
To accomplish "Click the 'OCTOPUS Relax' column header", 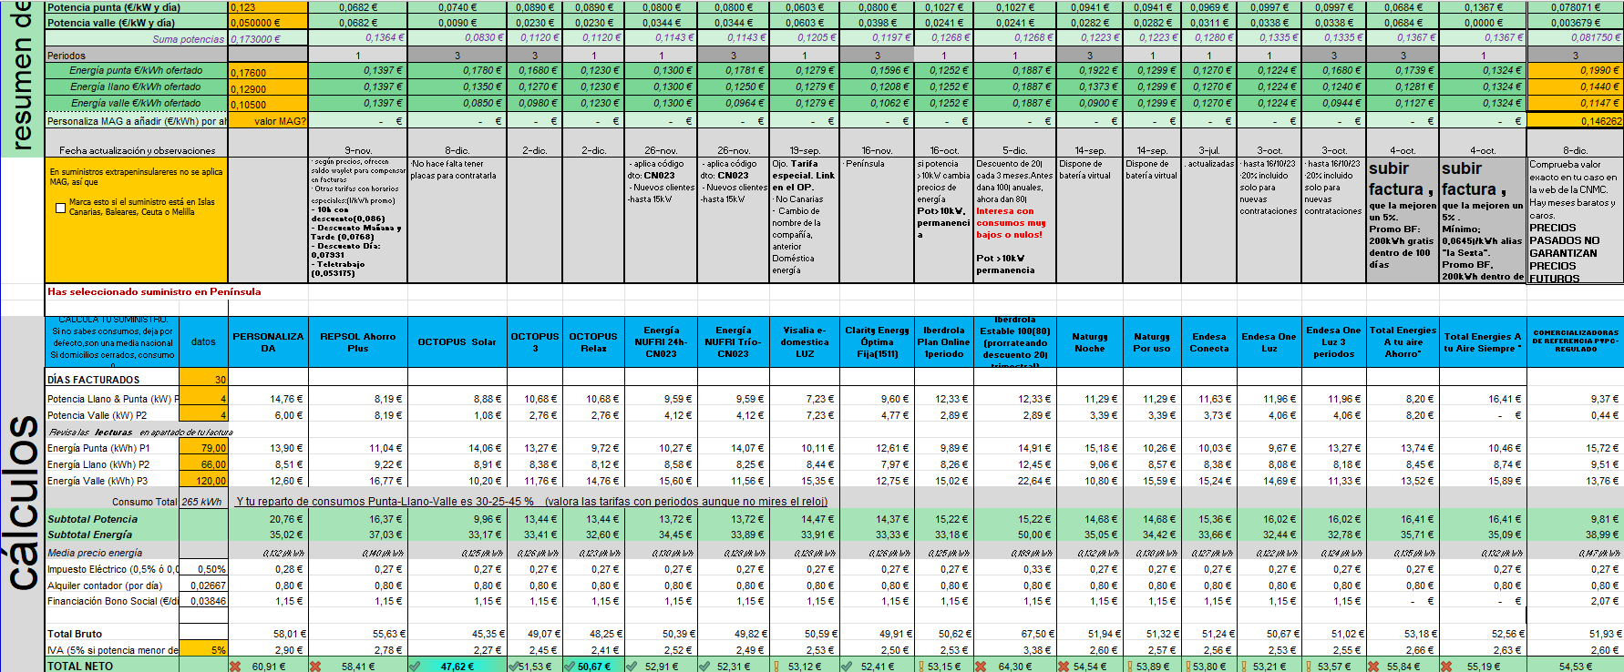I will pos(593,342).
